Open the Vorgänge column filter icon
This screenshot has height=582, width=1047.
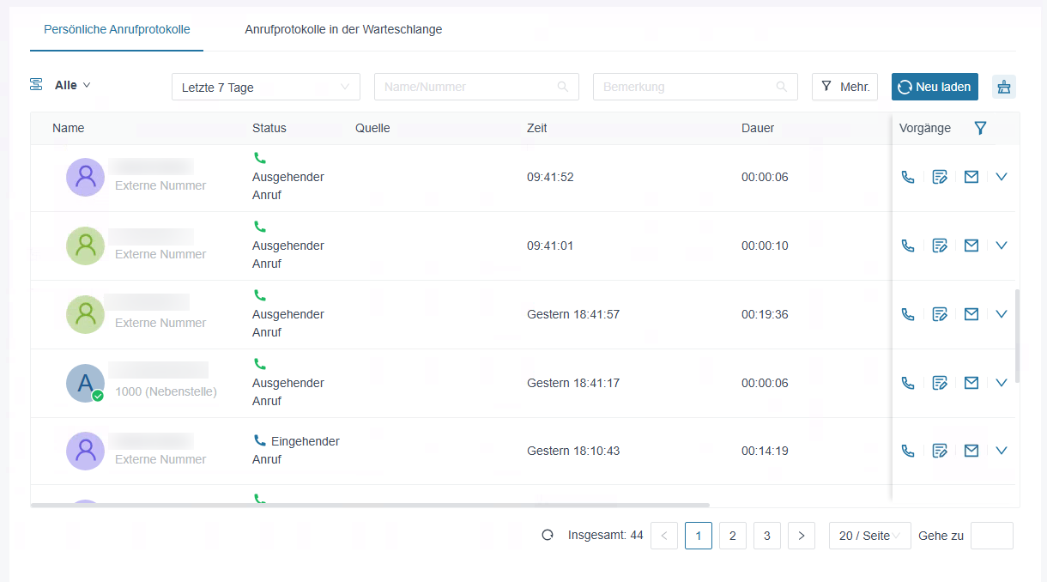(x=980, y=128)
